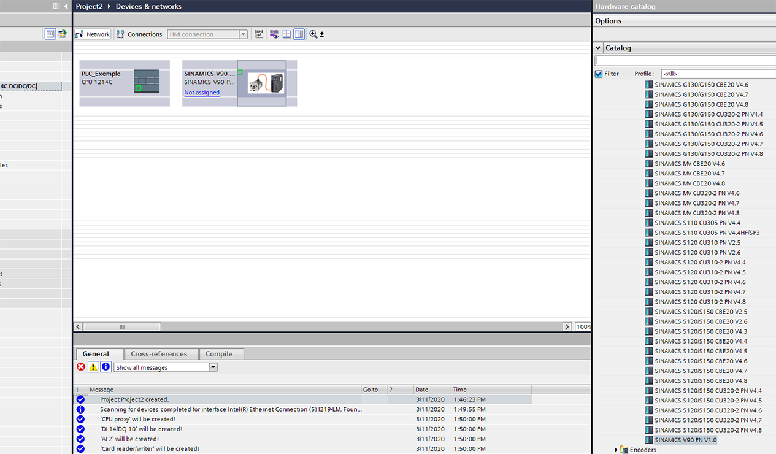This screenshot has height=454, width=776.
Task: Open the HMI connection type dropdown
Action: coord(244,34)
